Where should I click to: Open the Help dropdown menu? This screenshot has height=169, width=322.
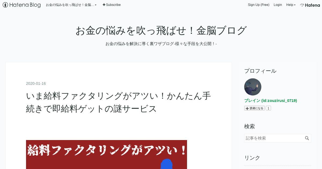[x=291, y=5]
